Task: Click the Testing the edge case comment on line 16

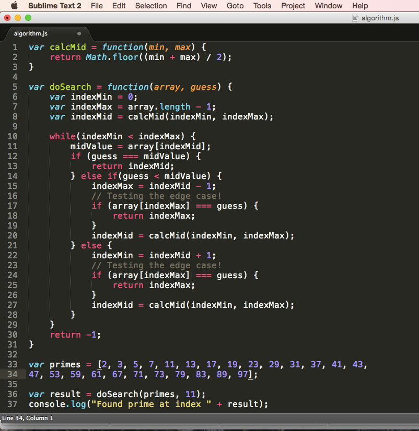Action: tap(156, 196)
